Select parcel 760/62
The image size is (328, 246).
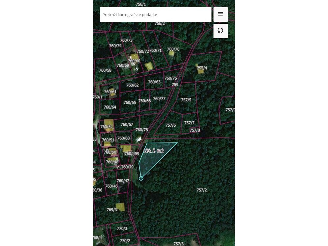pyautogui.click(x=132, y=85)
